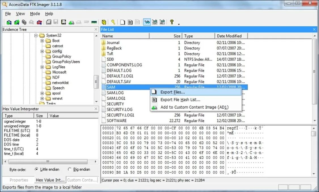Viewport: 319px width, 192px height.
Task: Expand the winevt folder node
Action: (42, 99)
